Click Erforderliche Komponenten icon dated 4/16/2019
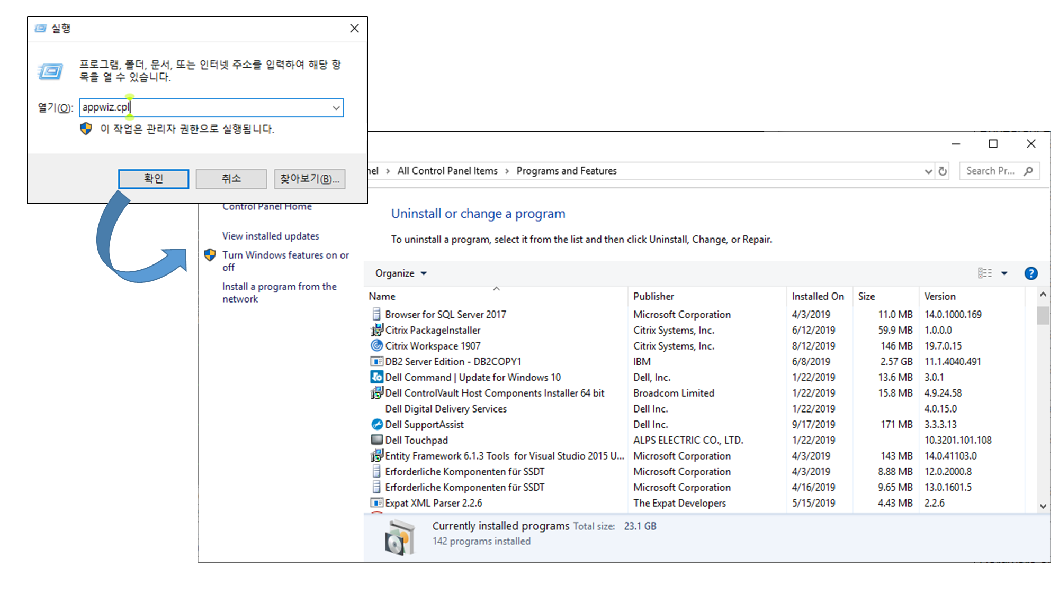This screenshot has height=595, width=1059. tap(376, 487)
